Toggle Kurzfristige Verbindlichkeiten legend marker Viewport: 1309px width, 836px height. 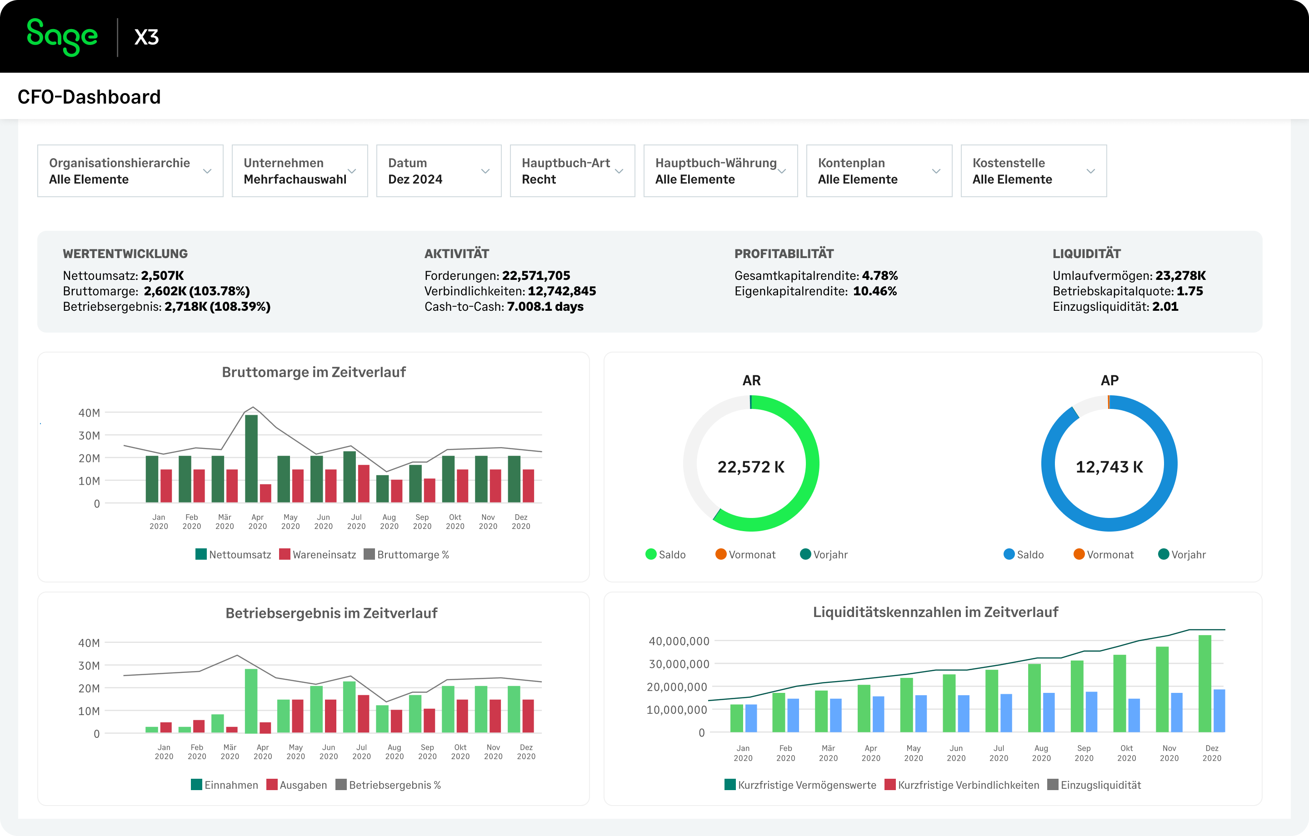pyautogui.click(x=890, y=785)
